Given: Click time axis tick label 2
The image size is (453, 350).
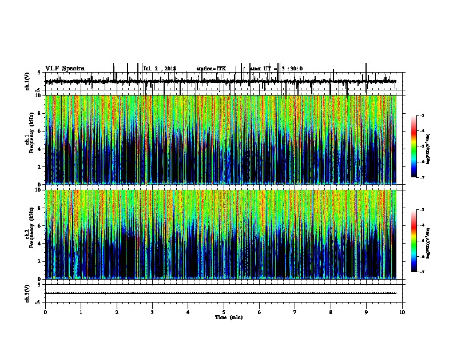Looking at the screenshot, I should 117,312.
